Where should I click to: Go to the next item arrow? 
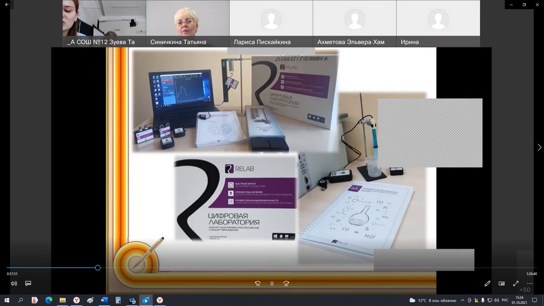(x=540, y=148)
